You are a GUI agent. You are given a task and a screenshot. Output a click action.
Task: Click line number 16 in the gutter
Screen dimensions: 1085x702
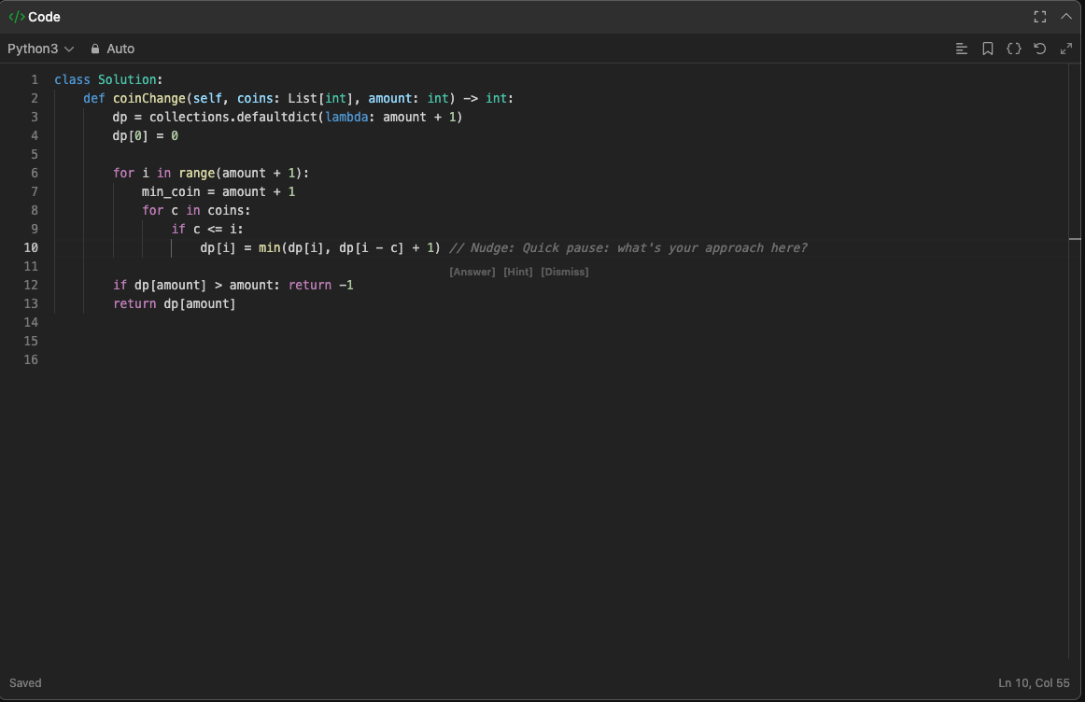(x=31, y=359)
